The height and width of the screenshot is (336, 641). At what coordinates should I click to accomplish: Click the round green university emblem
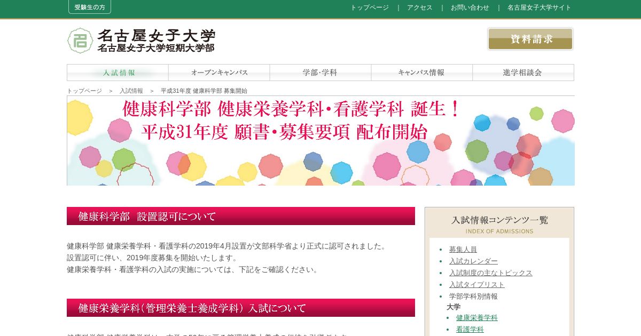point(80,41)
